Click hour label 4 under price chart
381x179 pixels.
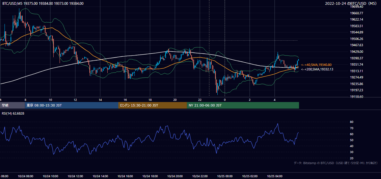[275, 100]
